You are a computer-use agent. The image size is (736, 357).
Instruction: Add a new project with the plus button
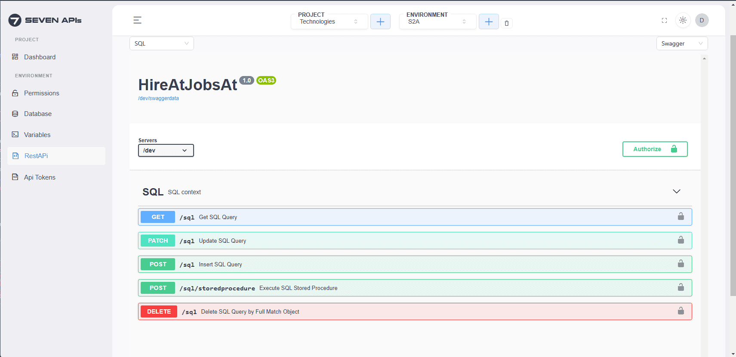click(380, 21)
